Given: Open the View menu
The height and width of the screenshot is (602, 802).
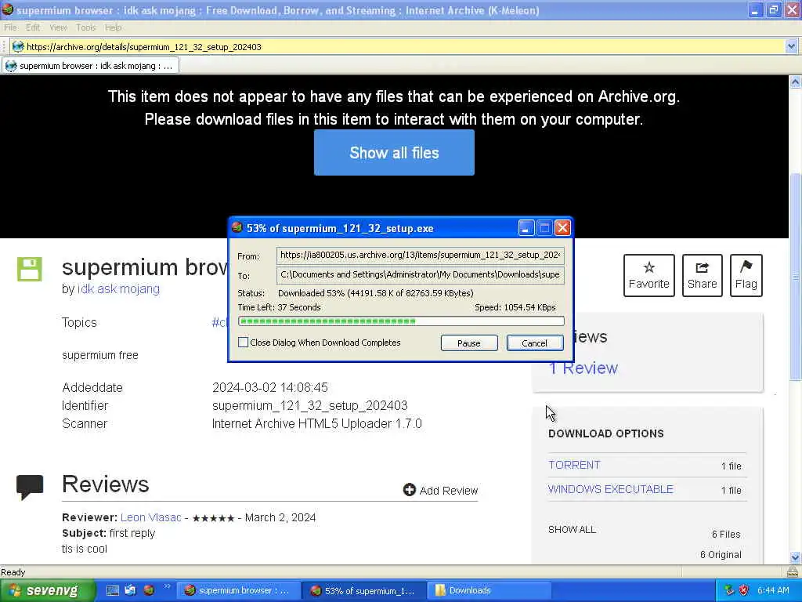Looking at the screenshot, I should (58, 27).
